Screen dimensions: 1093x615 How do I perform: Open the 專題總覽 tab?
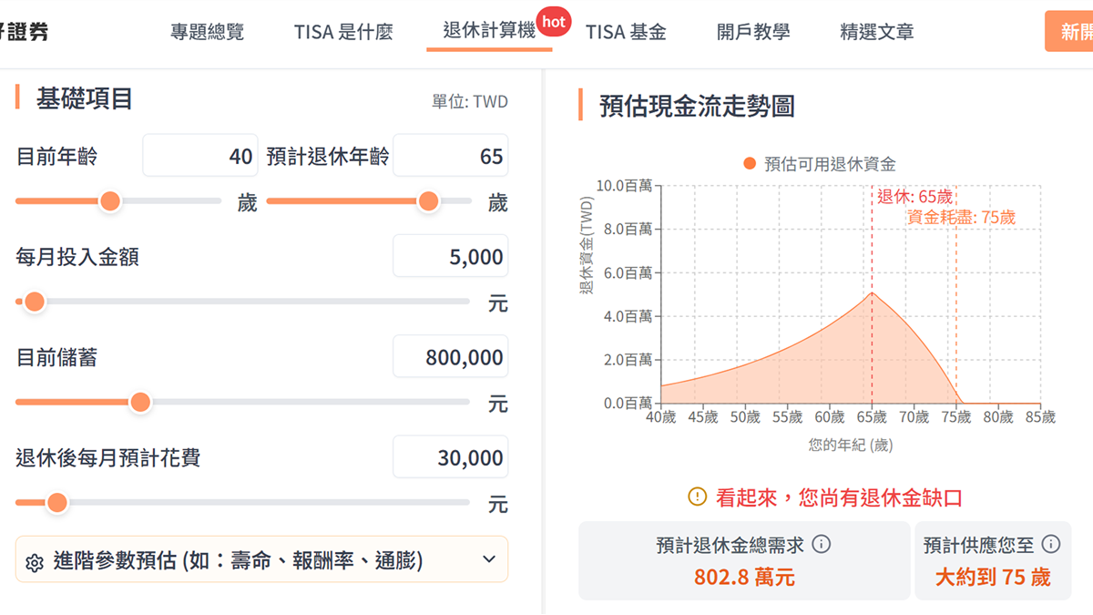[207, 32]
